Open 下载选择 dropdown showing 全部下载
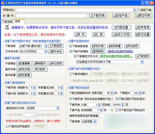This screenshot has height=134, width=155. (46, 46)
